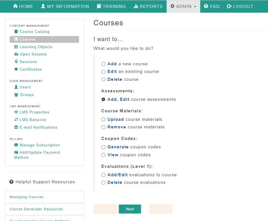The width and height of the screenshot is (268, 221).
Task: Click LOGOUT in the top nav
Action: [240, 6]
